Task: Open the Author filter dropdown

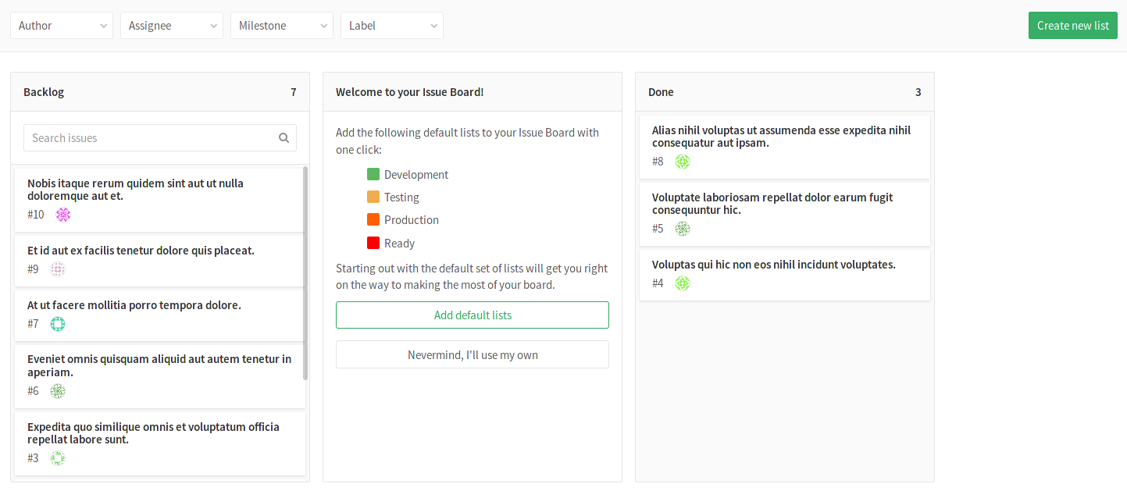Action: 62,26
